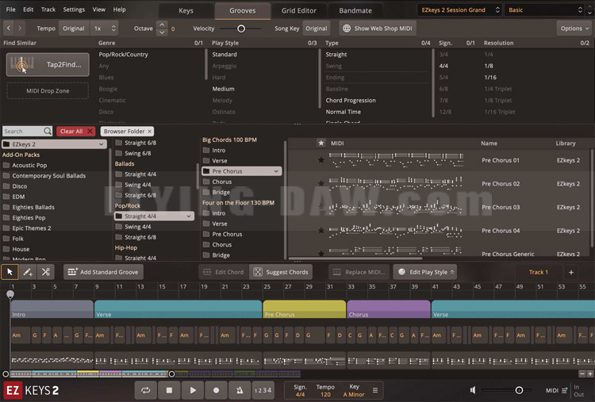Select the Pre Chorus song block
595x402 pixels.
pos(305,308)
